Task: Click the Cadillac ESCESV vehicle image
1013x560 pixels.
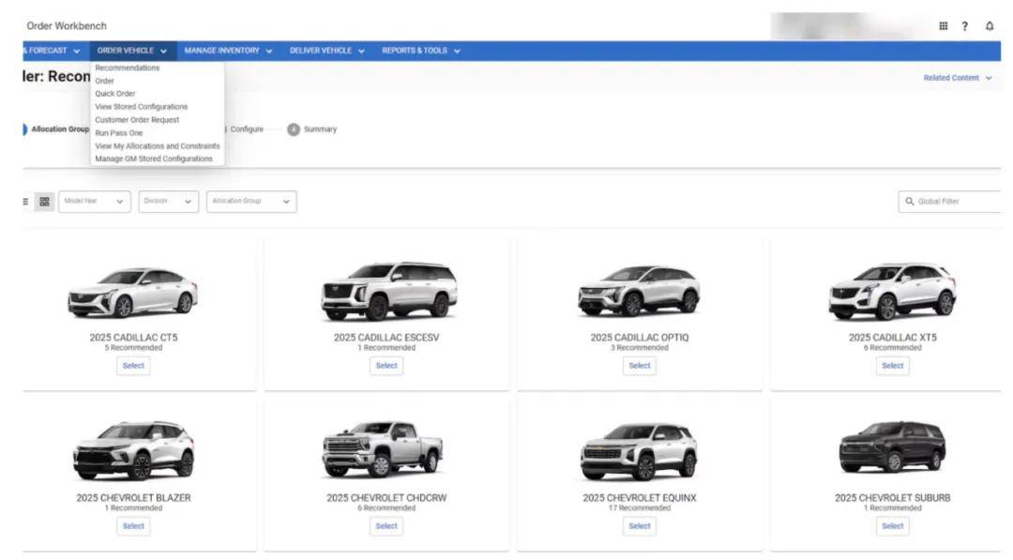Action: (x=389, y=291)
